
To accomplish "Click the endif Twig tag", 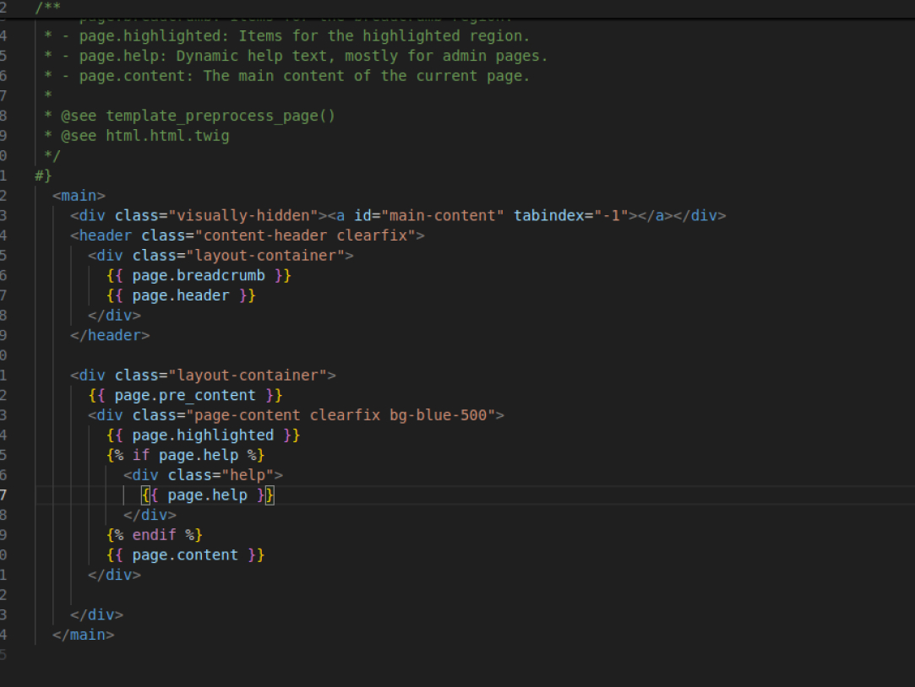I will click(155, 535).
